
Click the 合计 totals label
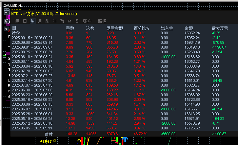click(x=48, y=134)
